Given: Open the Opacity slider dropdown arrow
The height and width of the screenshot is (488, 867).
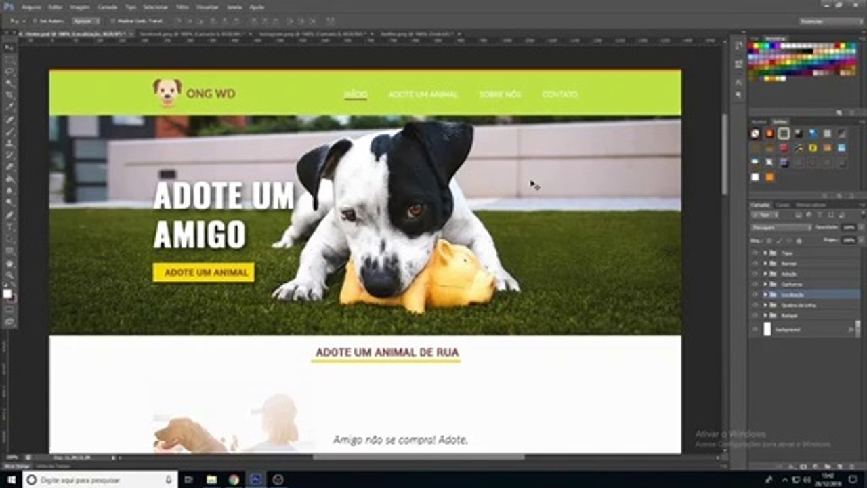Looking at the screenshot, I should pyautogui.click(x=862, y=228).
